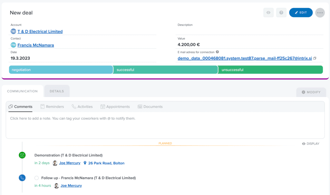Open the Documents icon

pyautogui.click(x=140, y=106)
